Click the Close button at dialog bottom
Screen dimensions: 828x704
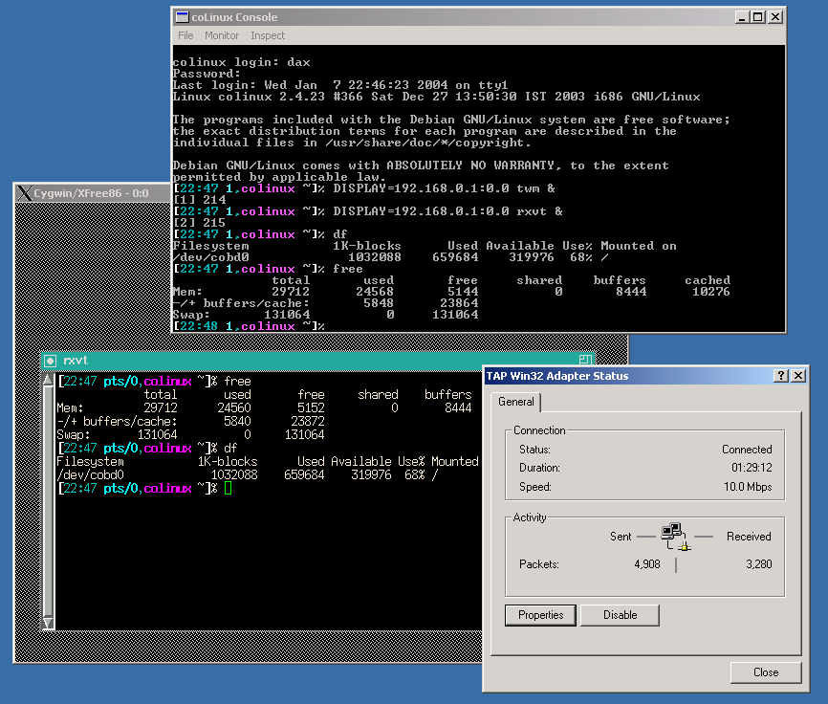coord(766,672)
